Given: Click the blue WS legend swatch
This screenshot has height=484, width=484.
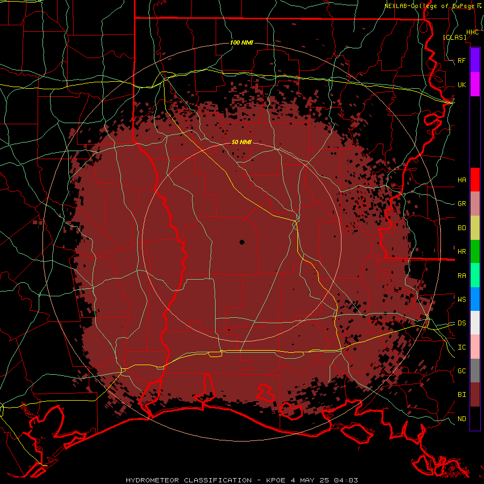Looking at the screenshot, I should (475, 299).
